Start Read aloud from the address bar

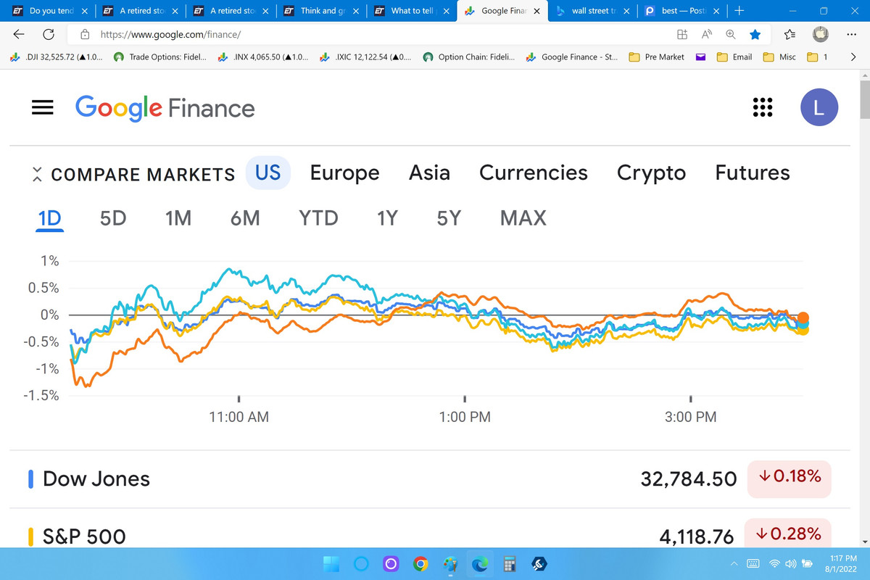[706, 34]
